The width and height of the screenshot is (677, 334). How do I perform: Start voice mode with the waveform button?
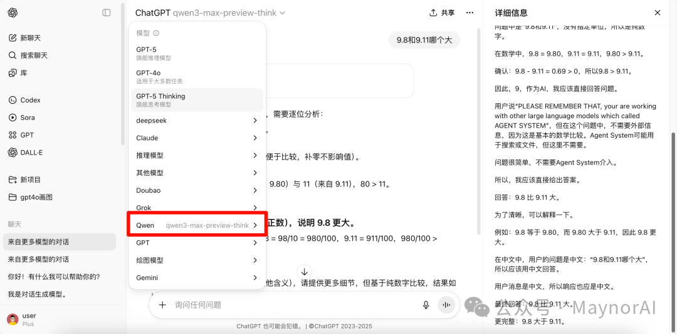click(x=446, y=305)
